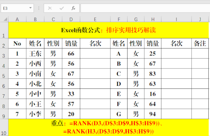This screenshot has height=136, width=210.
Task: Click the 'No' header cell
Action: pos(17,43)
